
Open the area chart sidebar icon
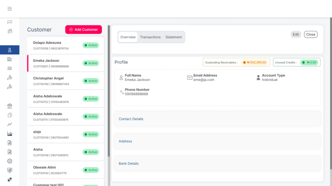click(9, 134)
